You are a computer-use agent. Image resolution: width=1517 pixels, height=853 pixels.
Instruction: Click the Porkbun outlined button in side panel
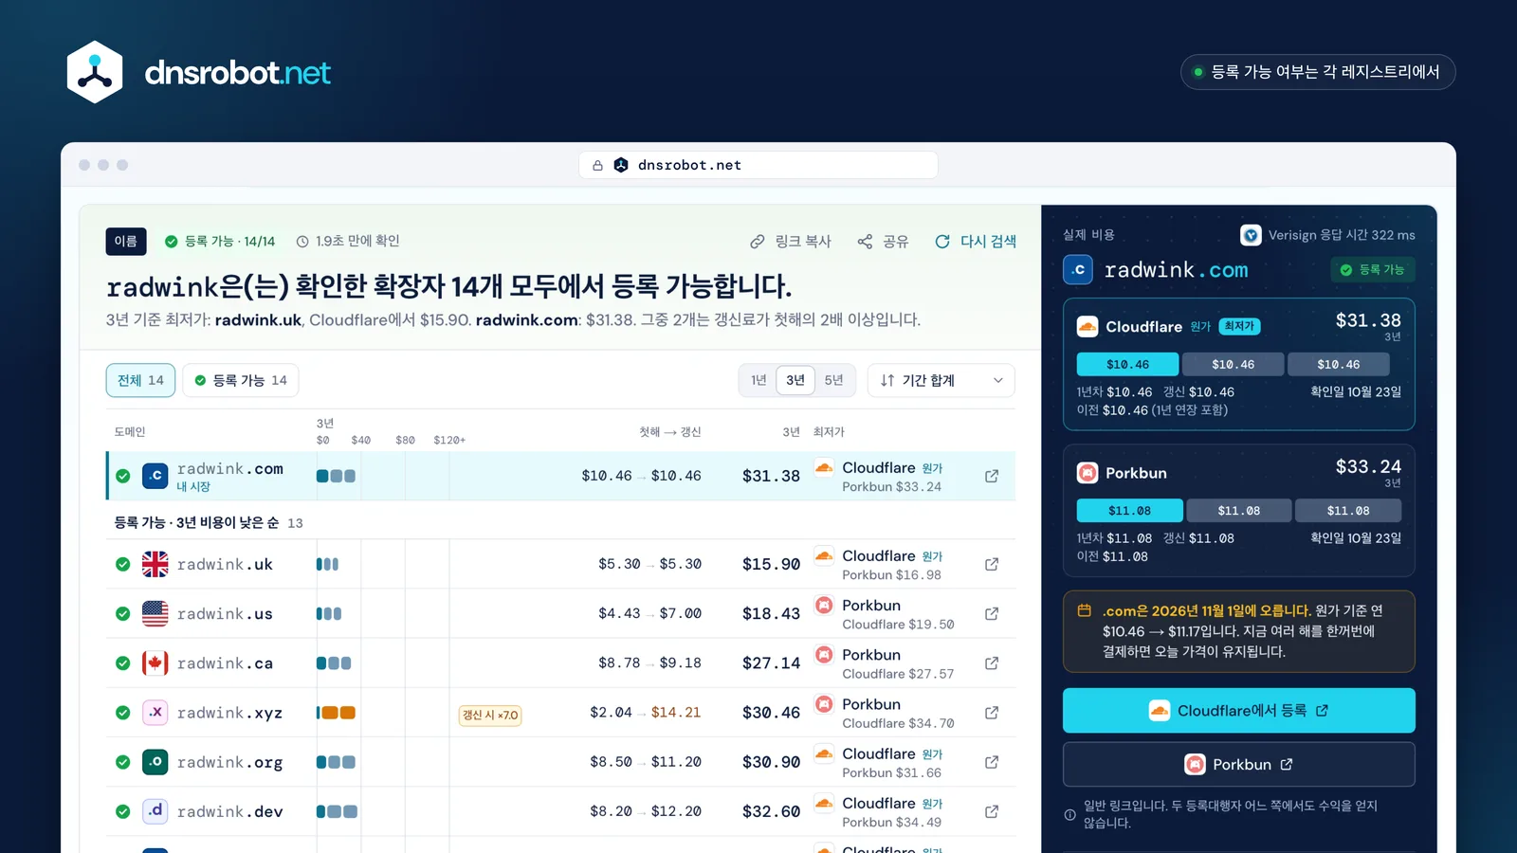click(1239, 765)
